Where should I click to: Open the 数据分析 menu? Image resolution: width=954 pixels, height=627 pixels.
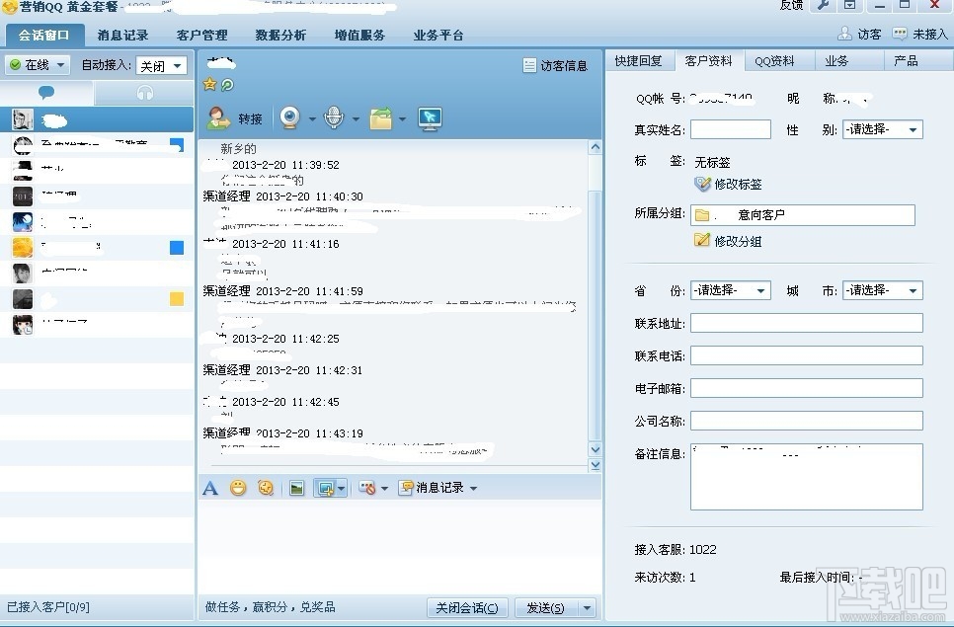279,35
